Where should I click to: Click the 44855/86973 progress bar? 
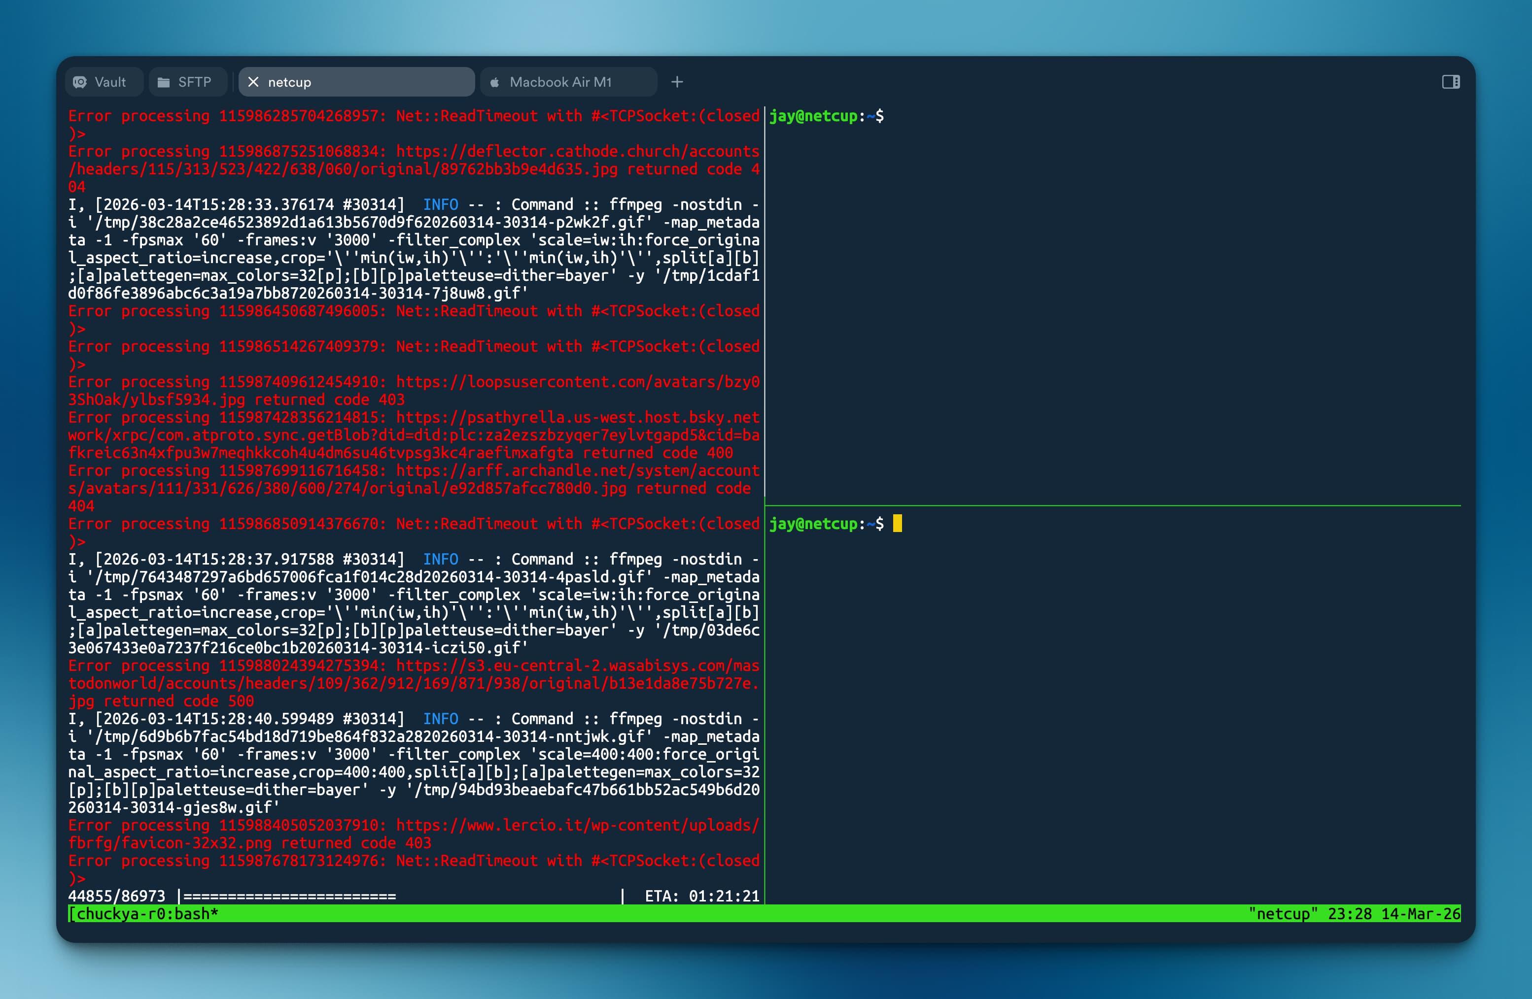[290, 896]
